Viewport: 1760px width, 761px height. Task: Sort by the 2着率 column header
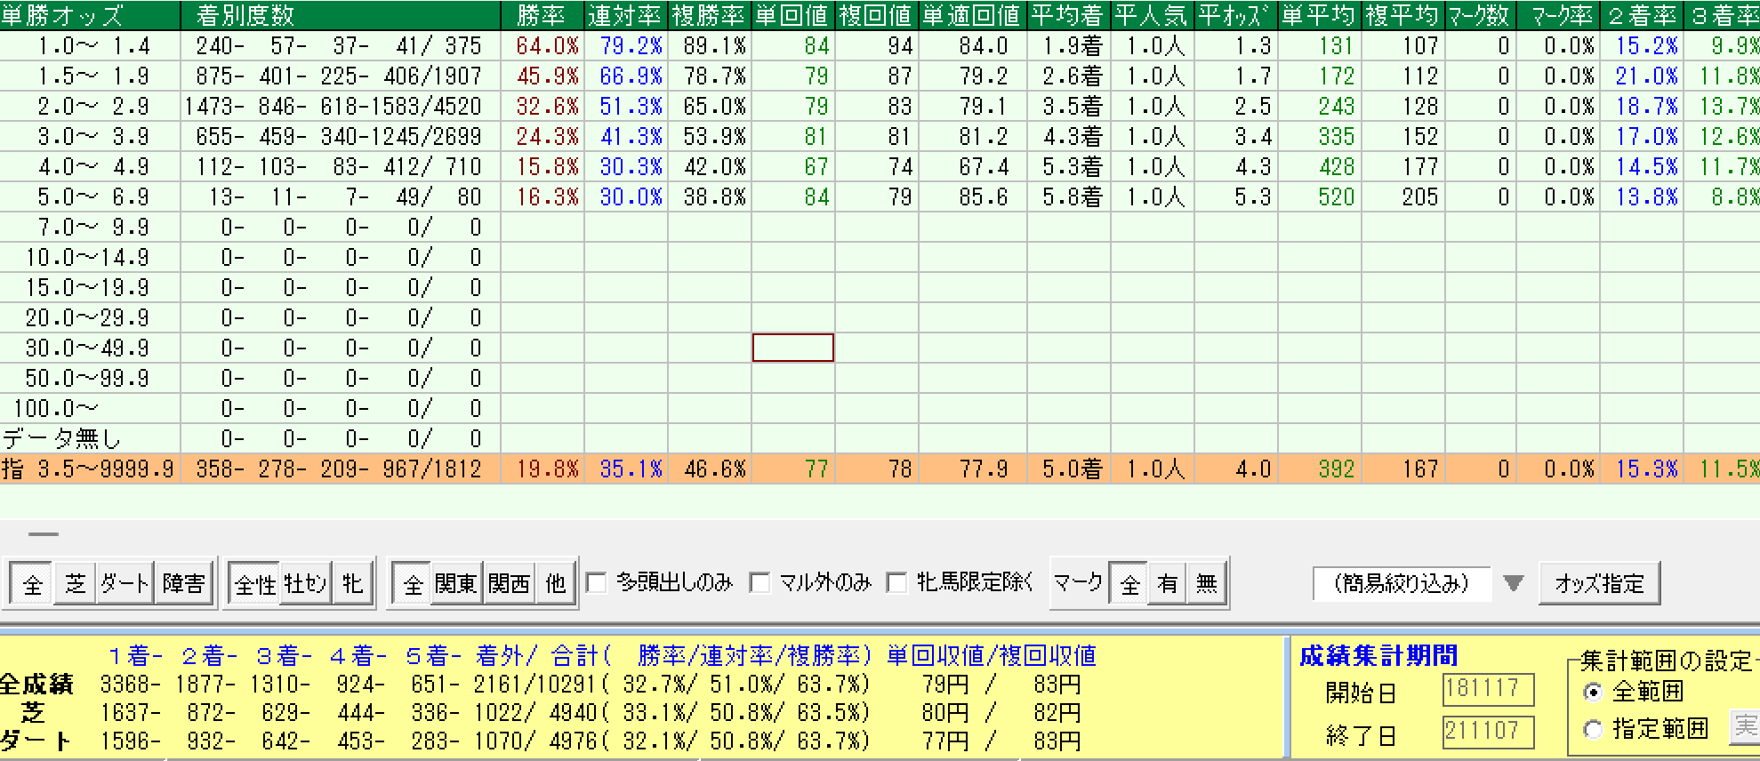tap(1642, 15)
